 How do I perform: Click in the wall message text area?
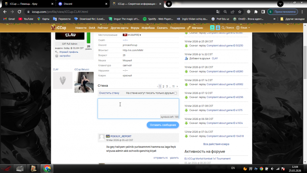pyautogui.click(x=138, y=108)
